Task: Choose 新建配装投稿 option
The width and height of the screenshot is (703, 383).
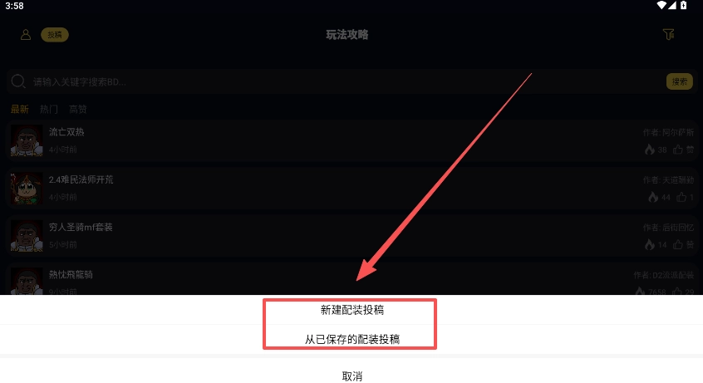Action: click(x=351, y=310)
